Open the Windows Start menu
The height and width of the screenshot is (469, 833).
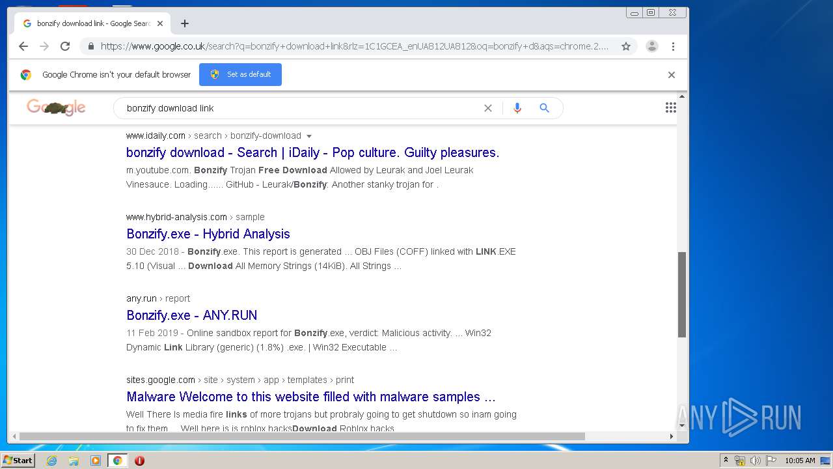tap(18, 461)
